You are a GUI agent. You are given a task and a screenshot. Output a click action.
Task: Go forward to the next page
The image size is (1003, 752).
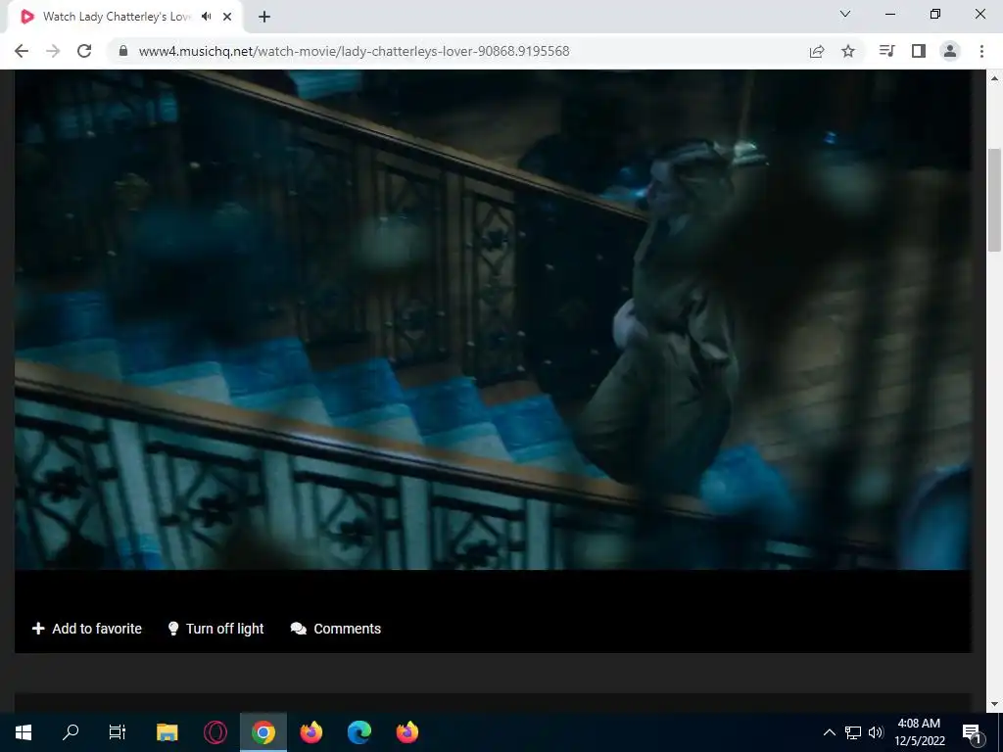[53, 51]
